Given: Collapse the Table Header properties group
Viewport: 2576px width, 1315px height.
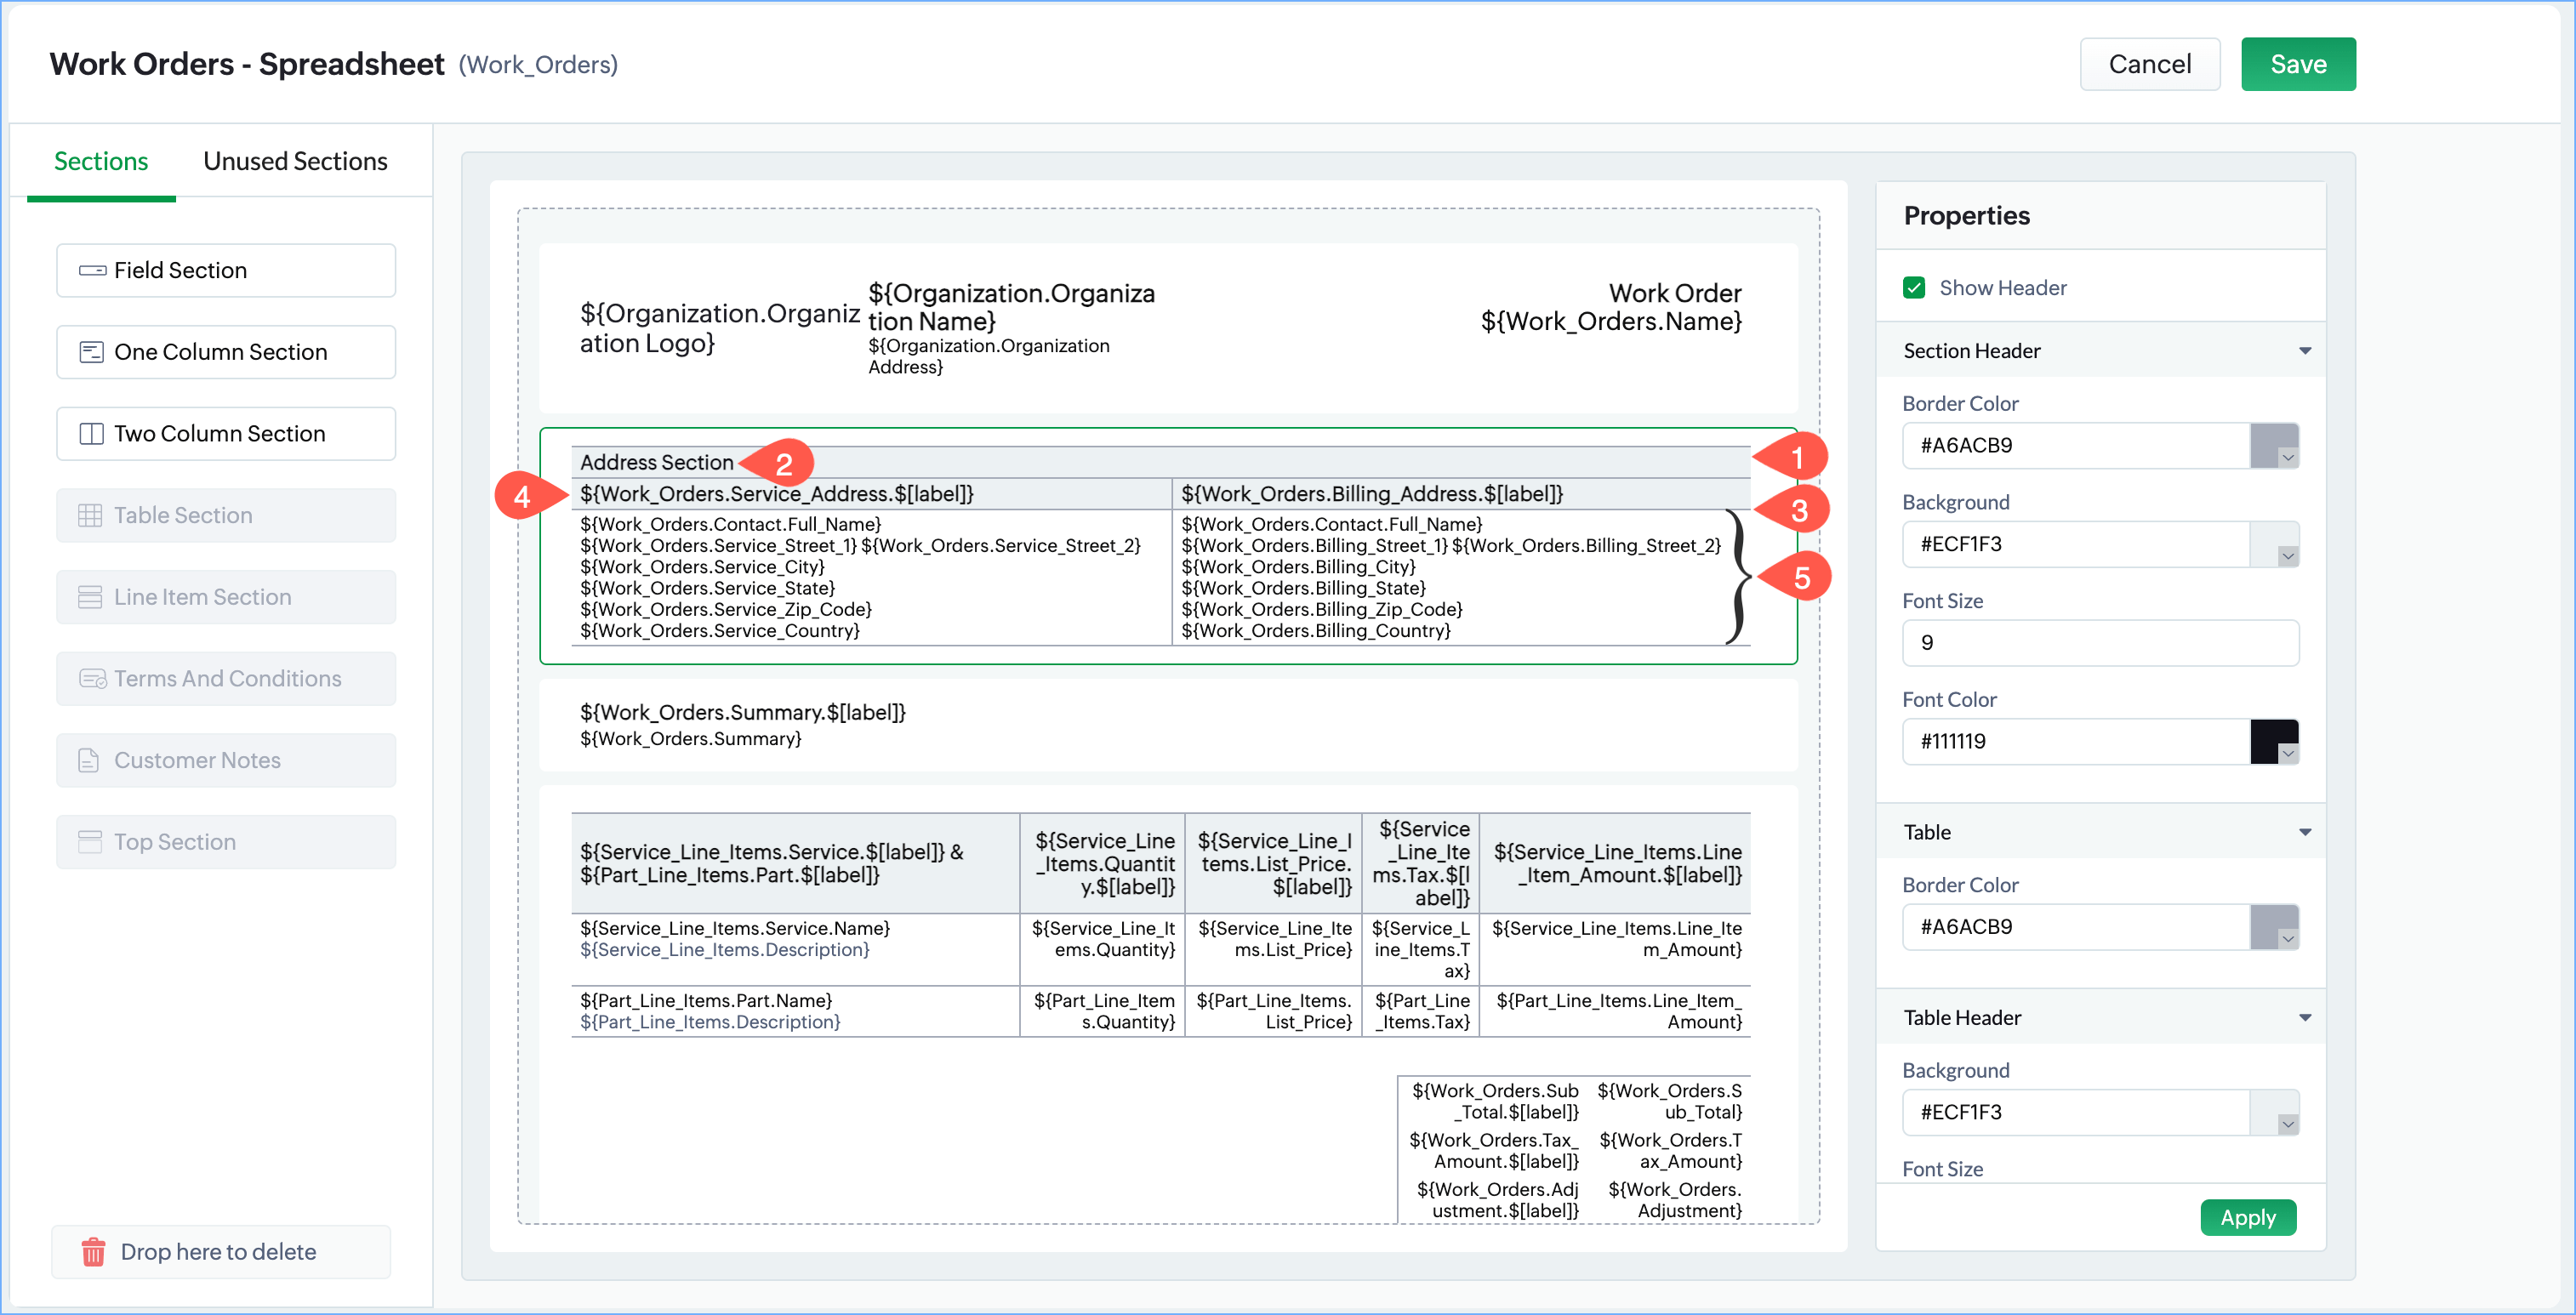Looking at the screenshot, I should pos(2305,1017).
